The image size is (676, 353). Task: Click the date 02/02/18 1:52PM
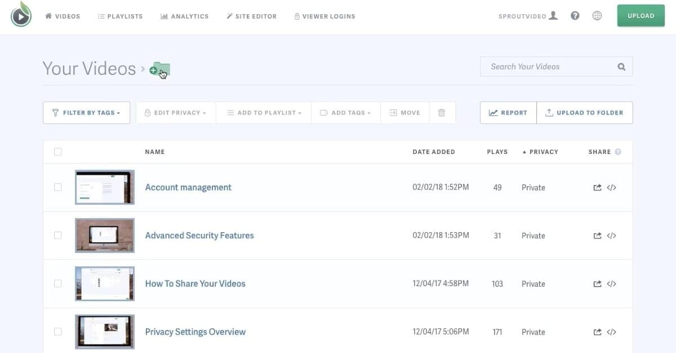(x=441, y=187)
